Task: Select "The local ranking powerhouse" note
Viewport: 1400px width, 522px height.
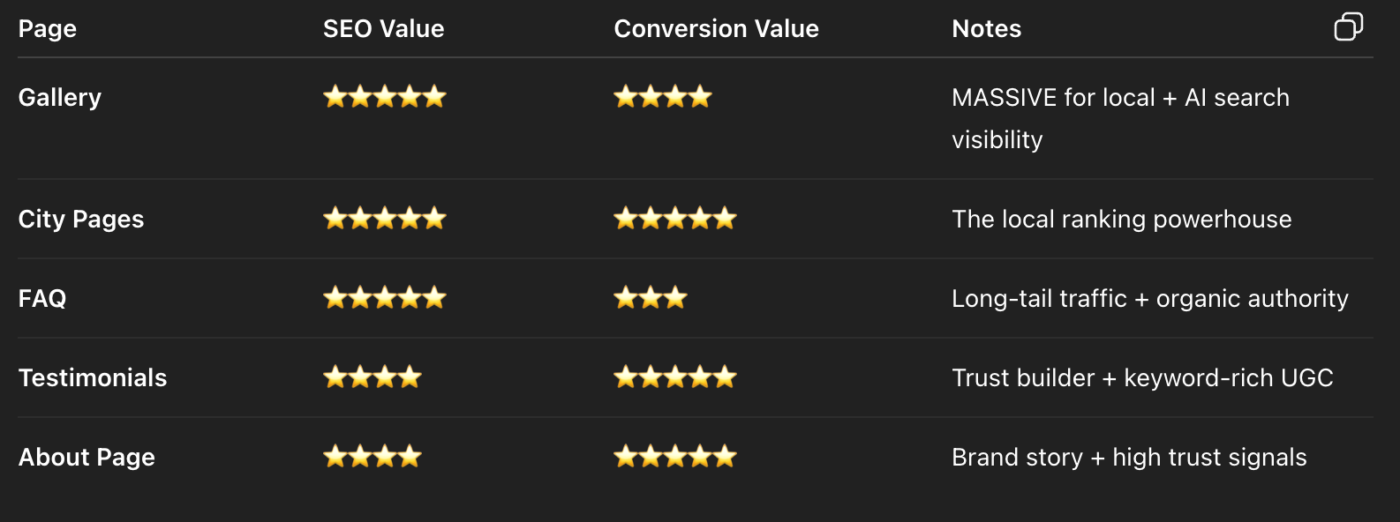Action: (1121, 219)
